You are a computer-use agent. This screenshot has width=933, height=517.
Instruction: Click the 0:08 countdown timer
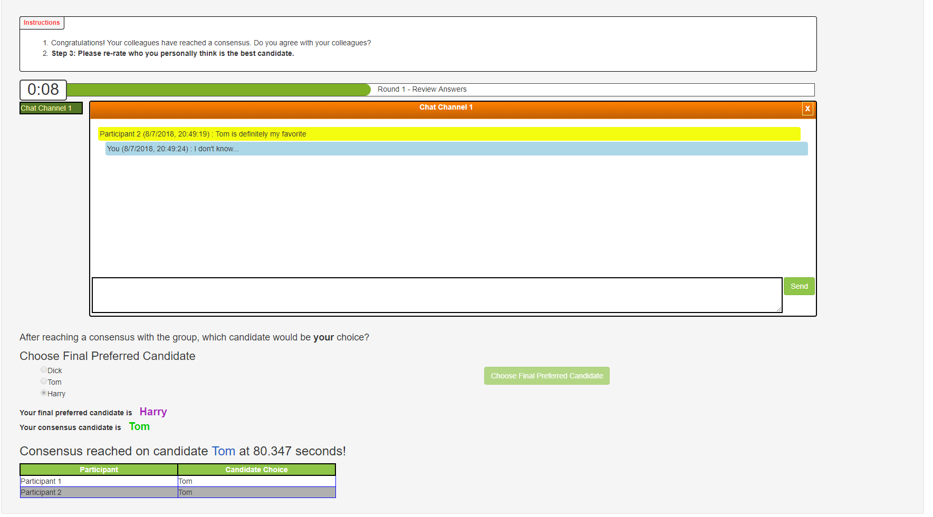pyautogui.click(x=43, y=90)
